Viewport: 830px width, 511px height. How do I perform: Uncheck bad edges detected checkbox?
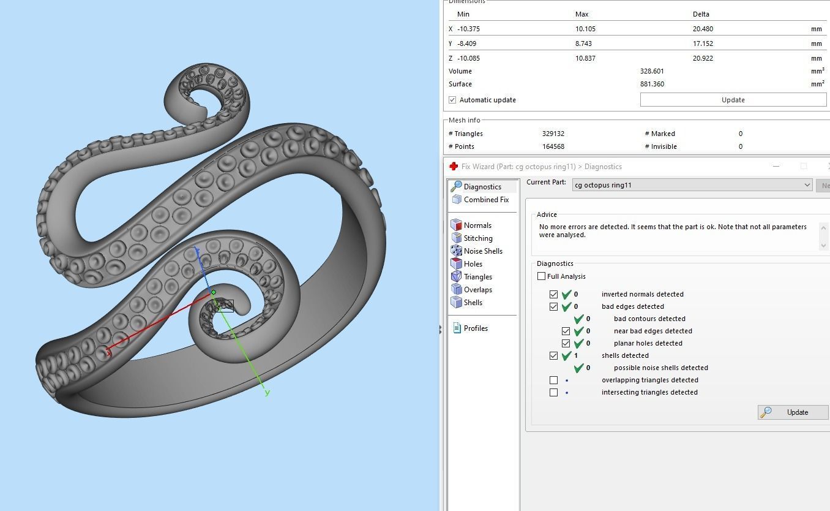coord(553,306)
